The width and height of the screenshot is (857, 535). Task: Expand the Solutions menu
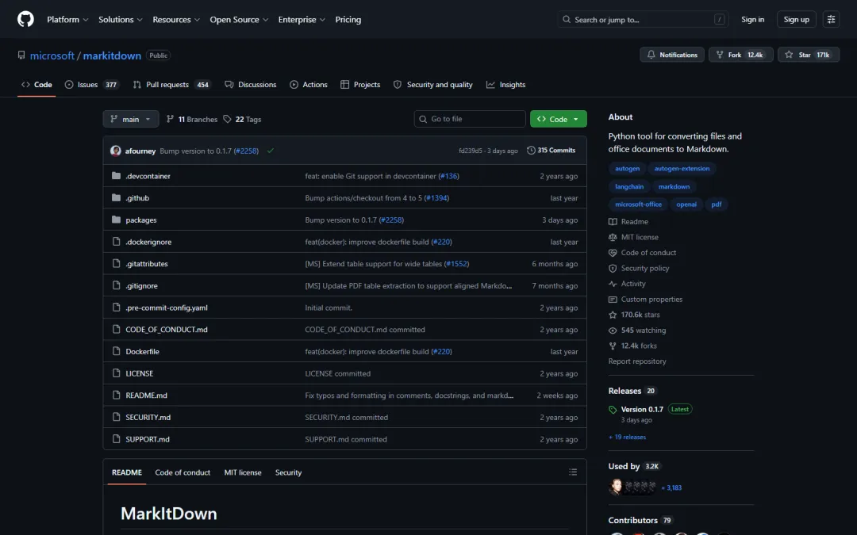[121, 19]
